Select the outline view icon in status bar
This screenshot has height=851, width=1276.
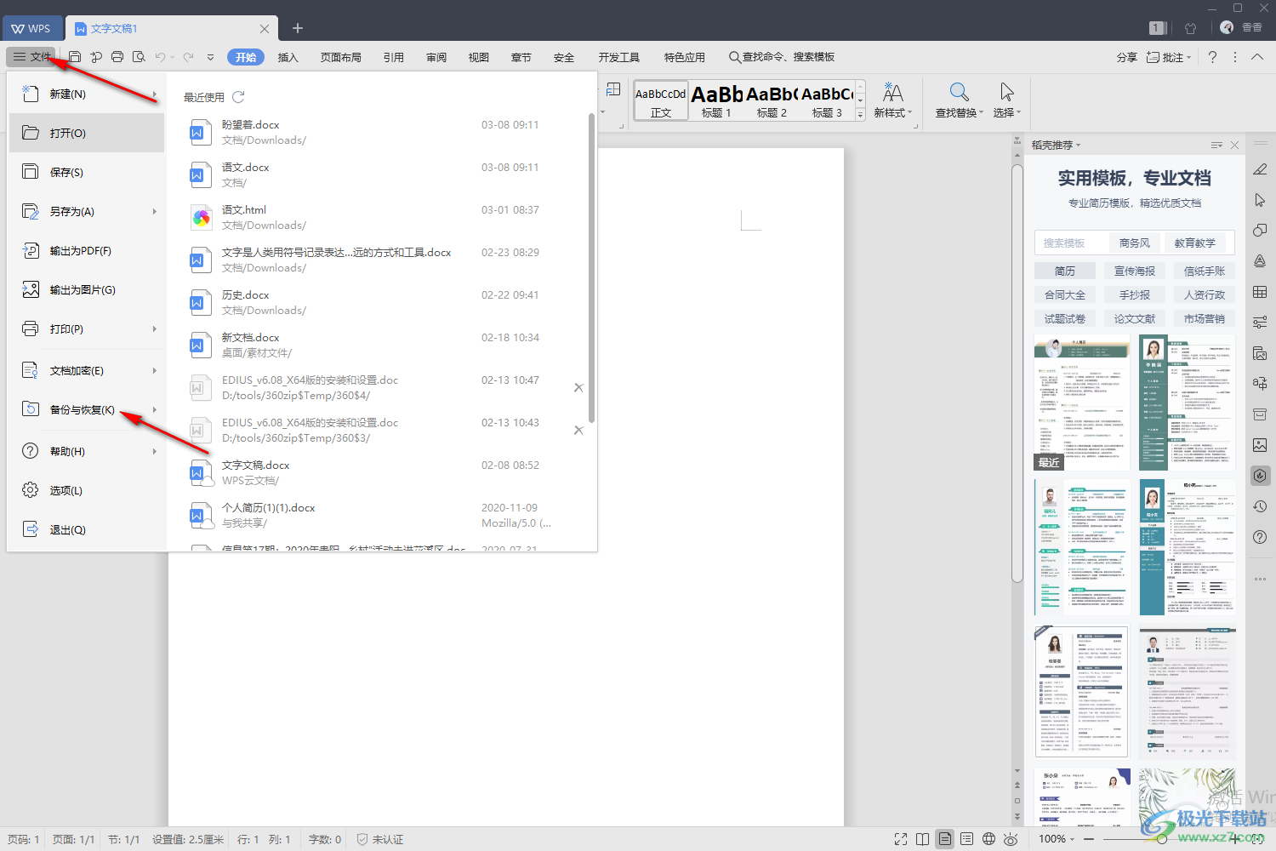point(967,839)
